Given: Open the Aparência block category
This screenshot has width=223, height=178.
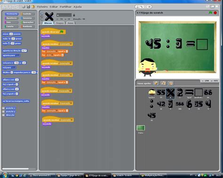Looking at the screenshot, I should pyautogui.click(x=12, y=18).
